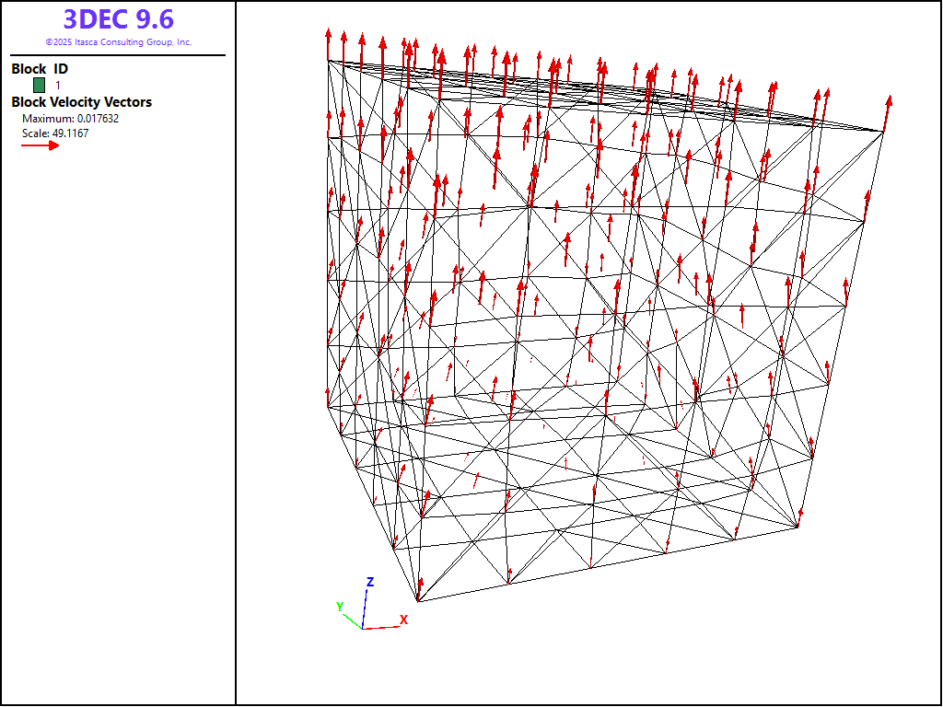Select the velocity arrow at mesh top-left corner
This screenshot has width=943, height=707.
[328, 44]
